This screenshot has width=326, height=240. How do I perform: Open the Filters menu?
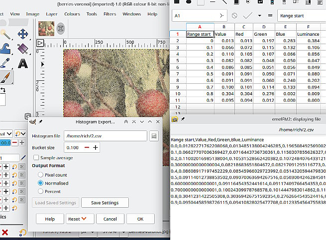(110, 14)
